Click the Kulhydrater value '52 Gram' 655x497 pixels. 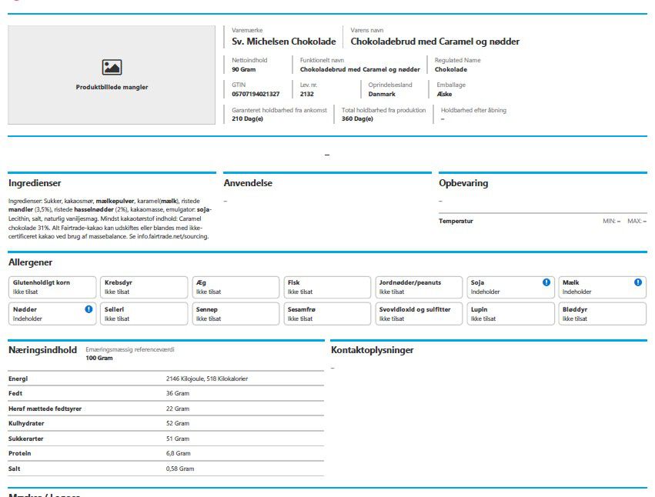pos(178,423)
